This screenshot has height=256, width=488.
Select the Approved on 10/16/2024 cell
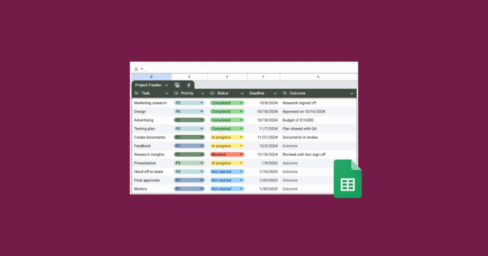tap(318, 111)
